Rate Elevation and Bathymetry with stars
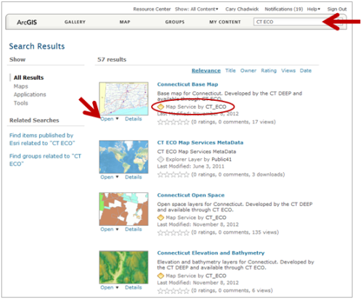The image size is (363, 299). pos(173,290)
